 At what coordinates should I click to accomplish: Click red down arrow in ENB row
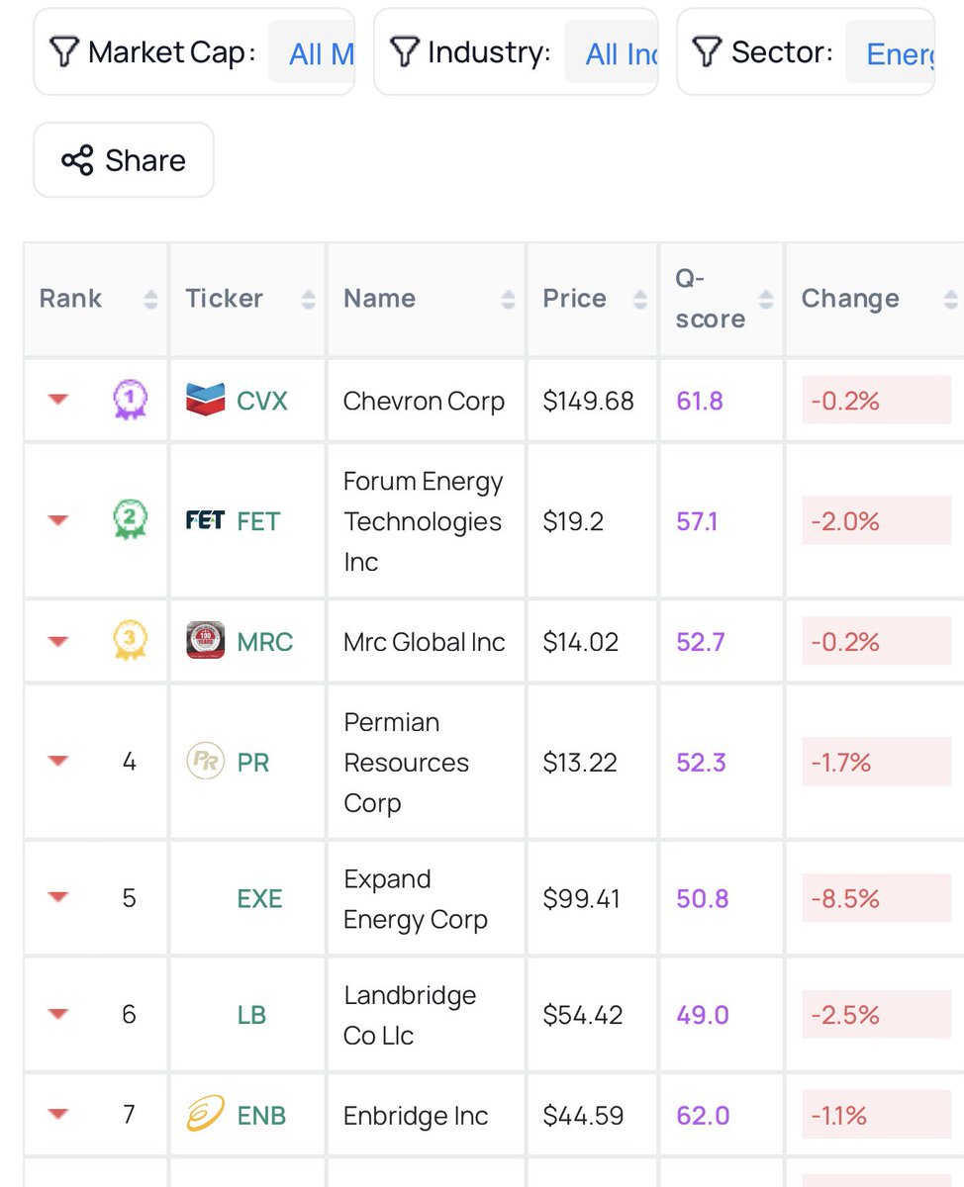(58, 1115)
